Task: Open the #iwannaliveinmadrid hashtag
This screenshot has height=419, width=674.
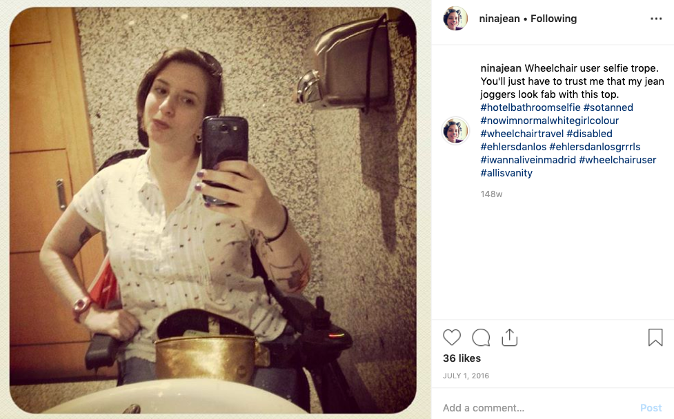Action: pyautogui.click(x=528, y=160)
